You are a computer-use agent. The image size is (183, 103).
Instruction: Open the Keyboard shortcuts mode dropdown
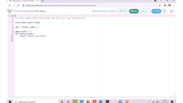[x=113, y=11]
